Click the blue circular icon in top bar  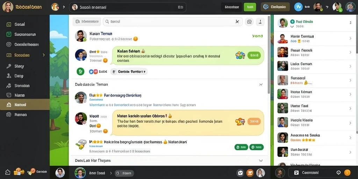pos(298,7)
